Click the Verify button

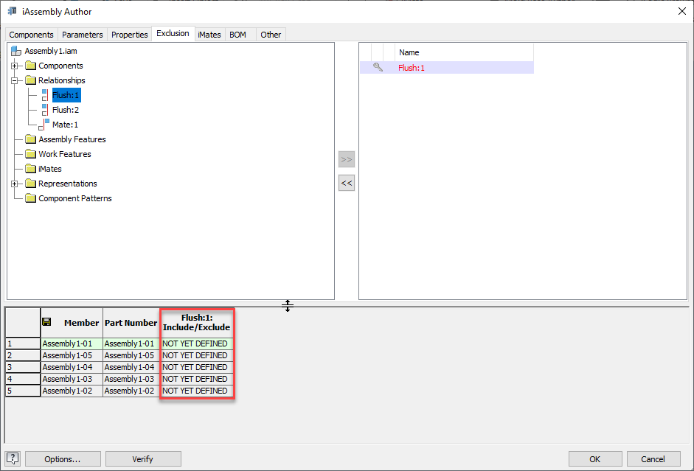point(143,459)
